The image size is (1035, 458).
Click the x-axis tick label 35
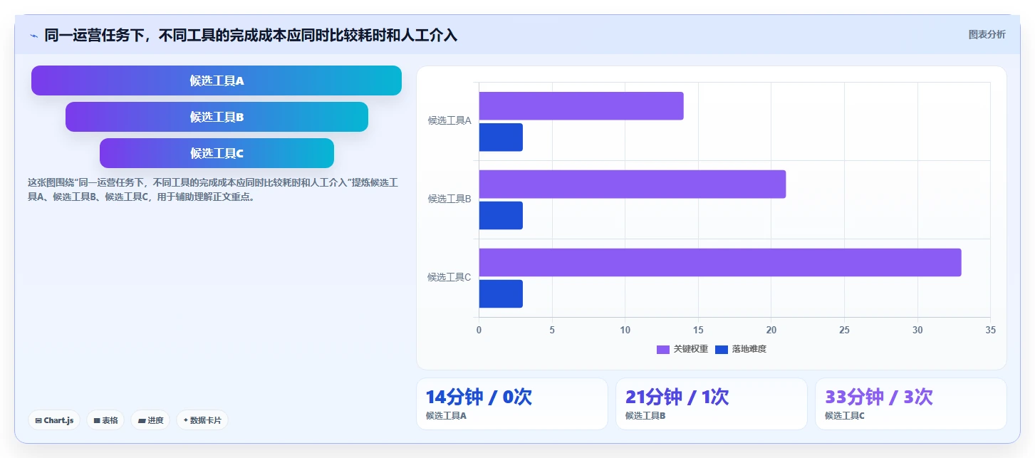pyautogui.click(x=990, y=330)
